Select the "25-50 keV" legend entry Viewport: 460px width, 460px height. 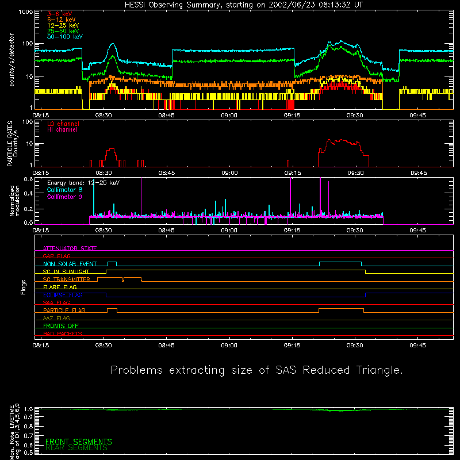click(x=63, y=31)
